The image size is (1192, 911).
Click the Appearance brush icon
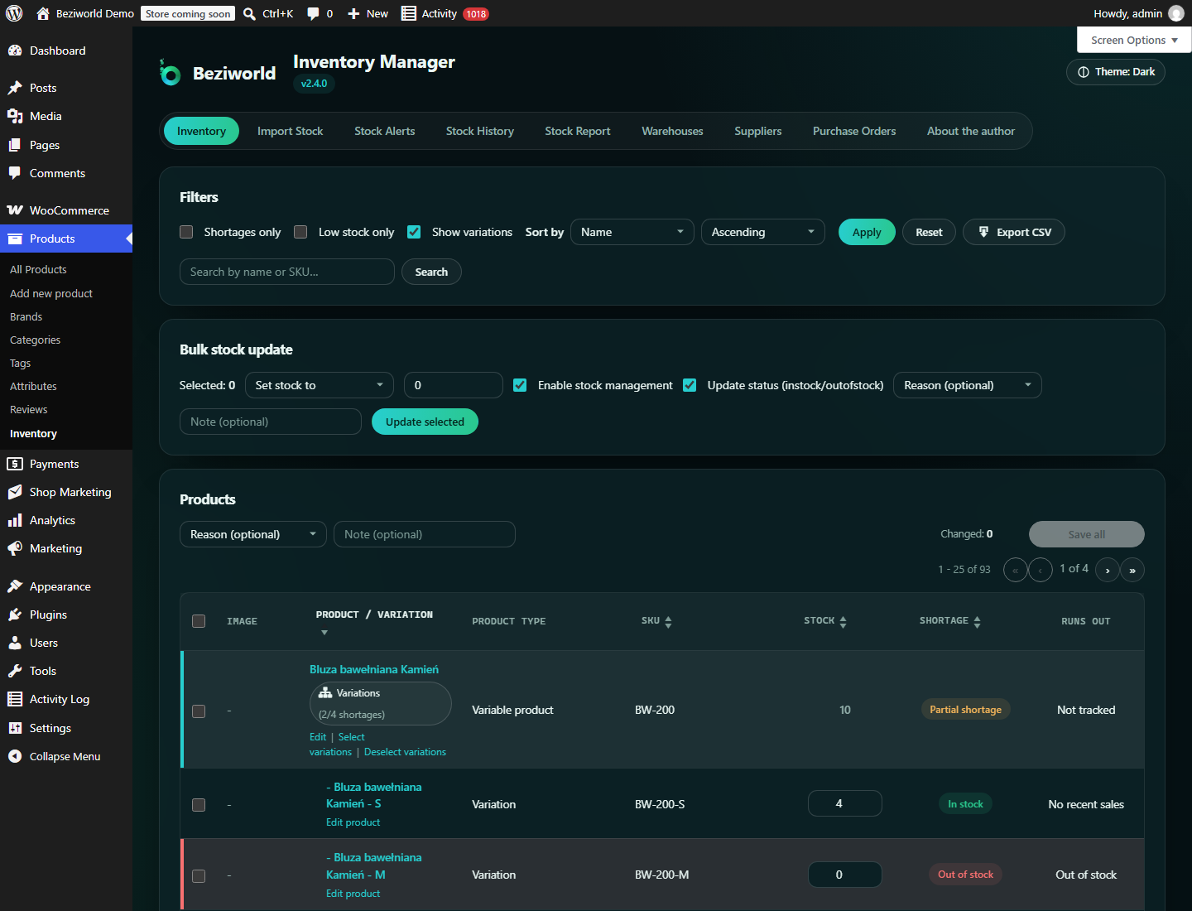coord(15,586)
